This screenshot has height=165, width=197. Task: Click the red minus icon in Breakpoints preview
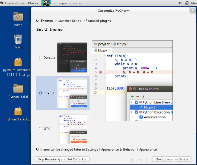click(x=138, y=97)
